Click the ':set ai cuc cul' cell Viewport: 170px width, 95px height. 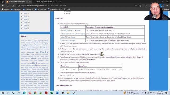[x=69, y=69]
